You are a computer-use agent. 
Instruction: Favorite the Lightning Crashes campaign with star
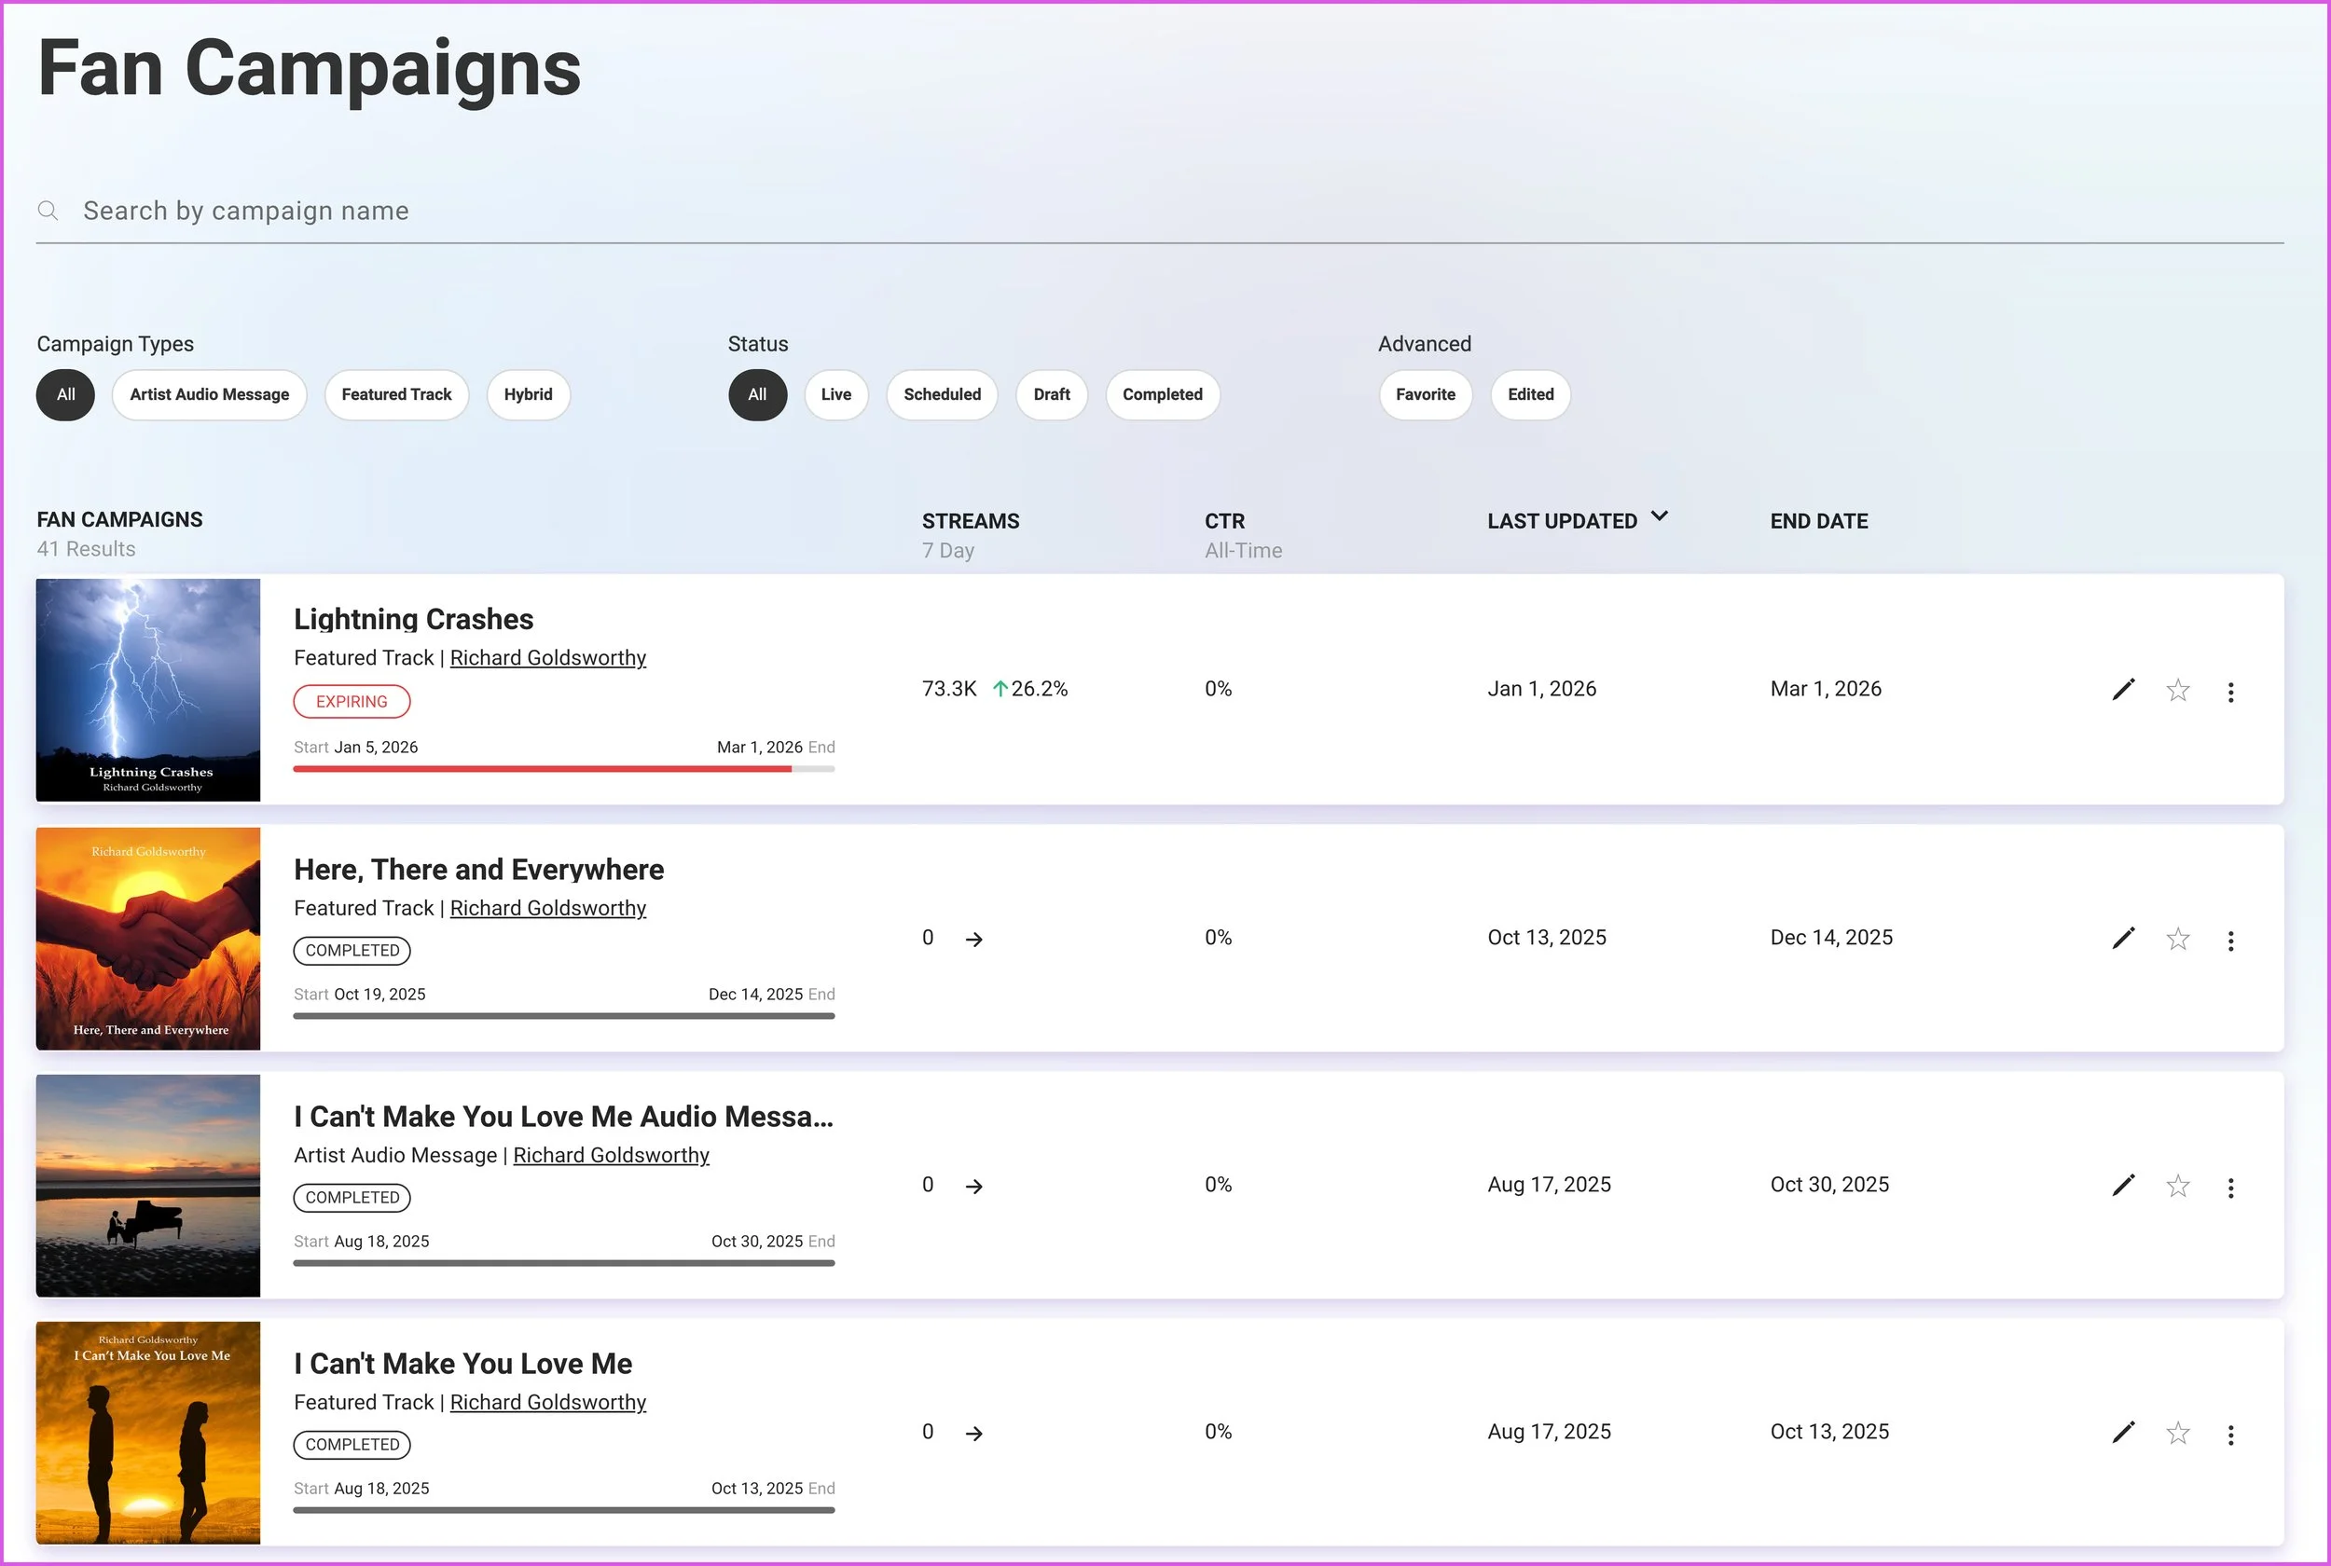pyautogui.click(x=2177, y=690)
